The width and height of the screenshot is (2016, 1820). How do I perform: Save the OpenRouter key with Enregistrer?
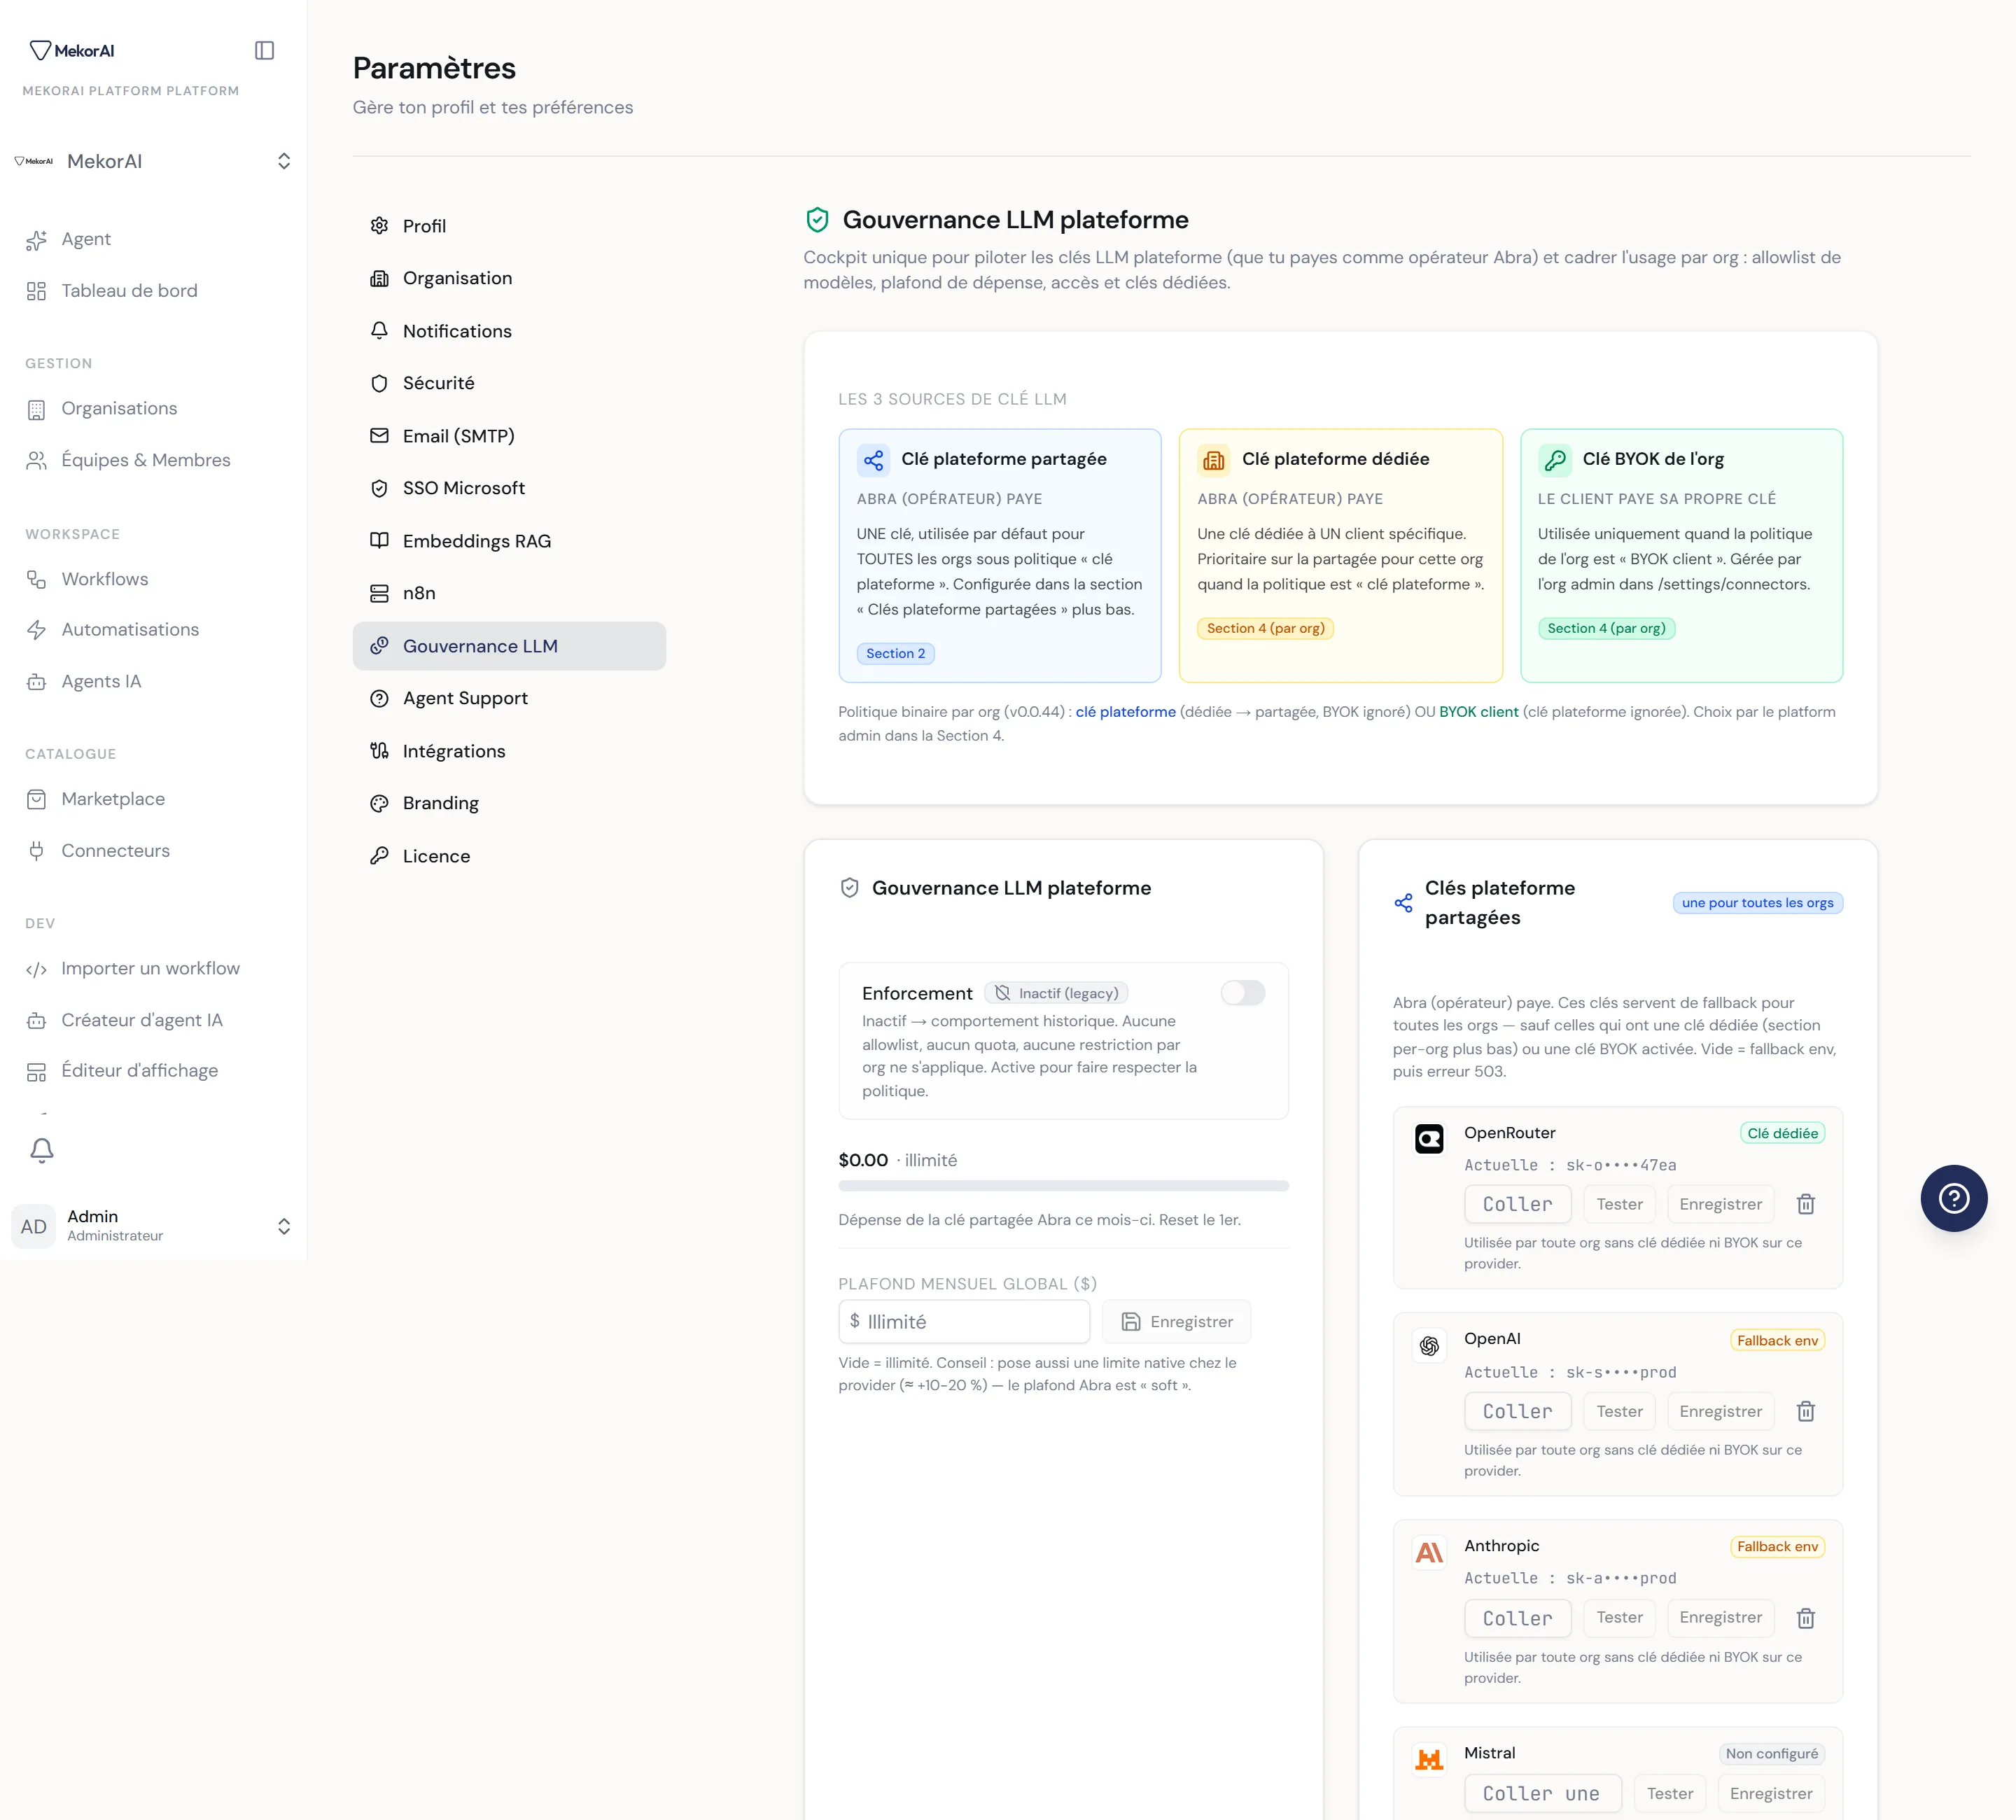click(x=1720, y=1204)
